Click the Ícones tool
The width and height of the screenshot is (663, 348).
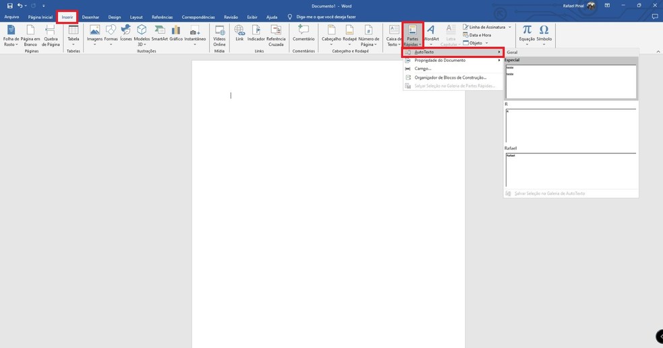tap(126, 33)
